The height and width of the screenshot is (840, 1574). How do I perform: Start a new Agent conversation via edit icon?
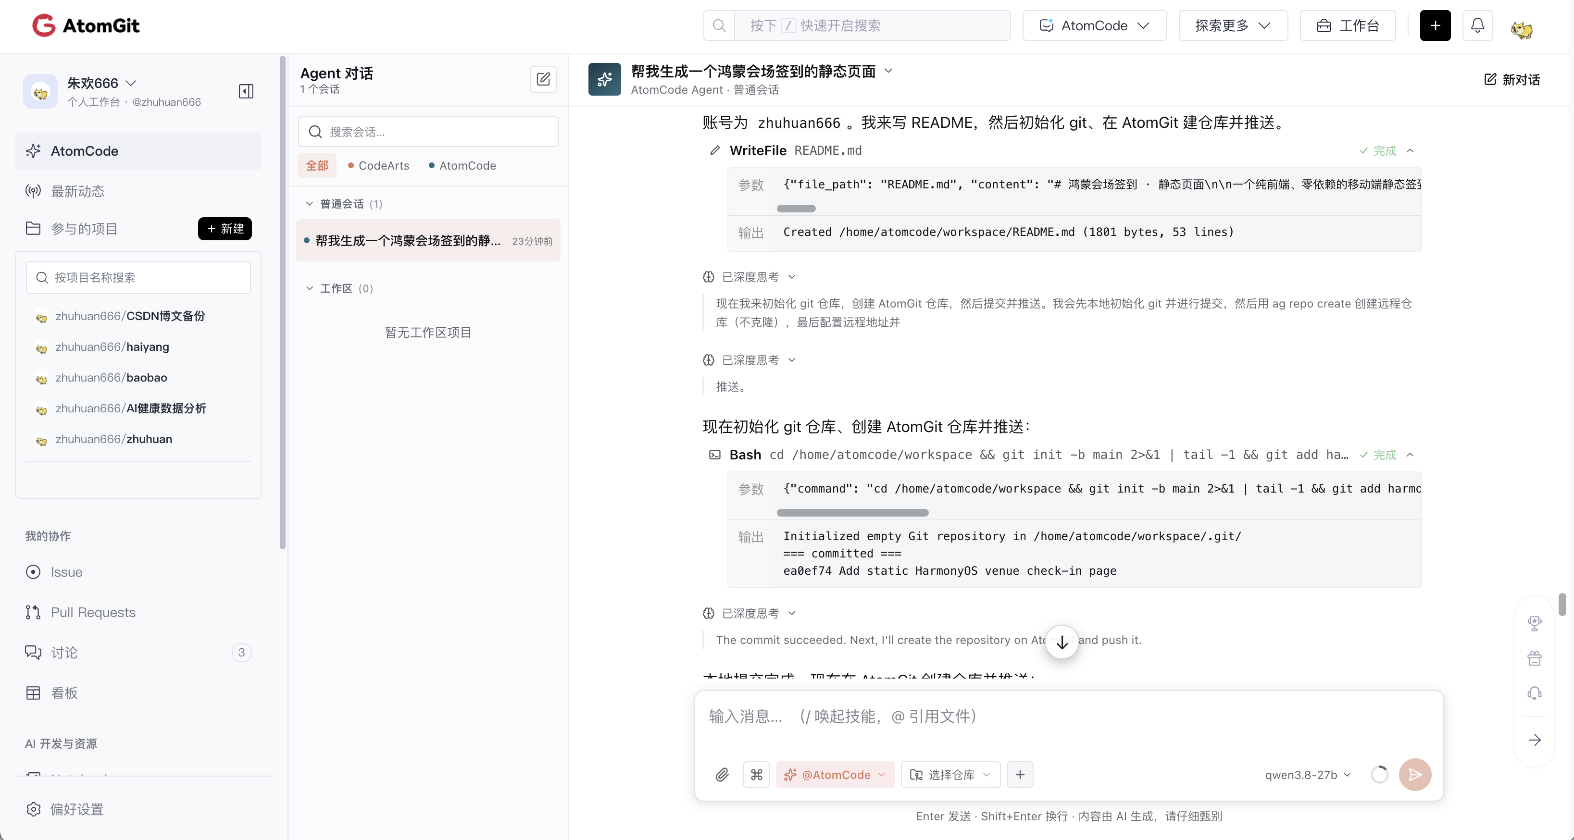click(543, 79)
